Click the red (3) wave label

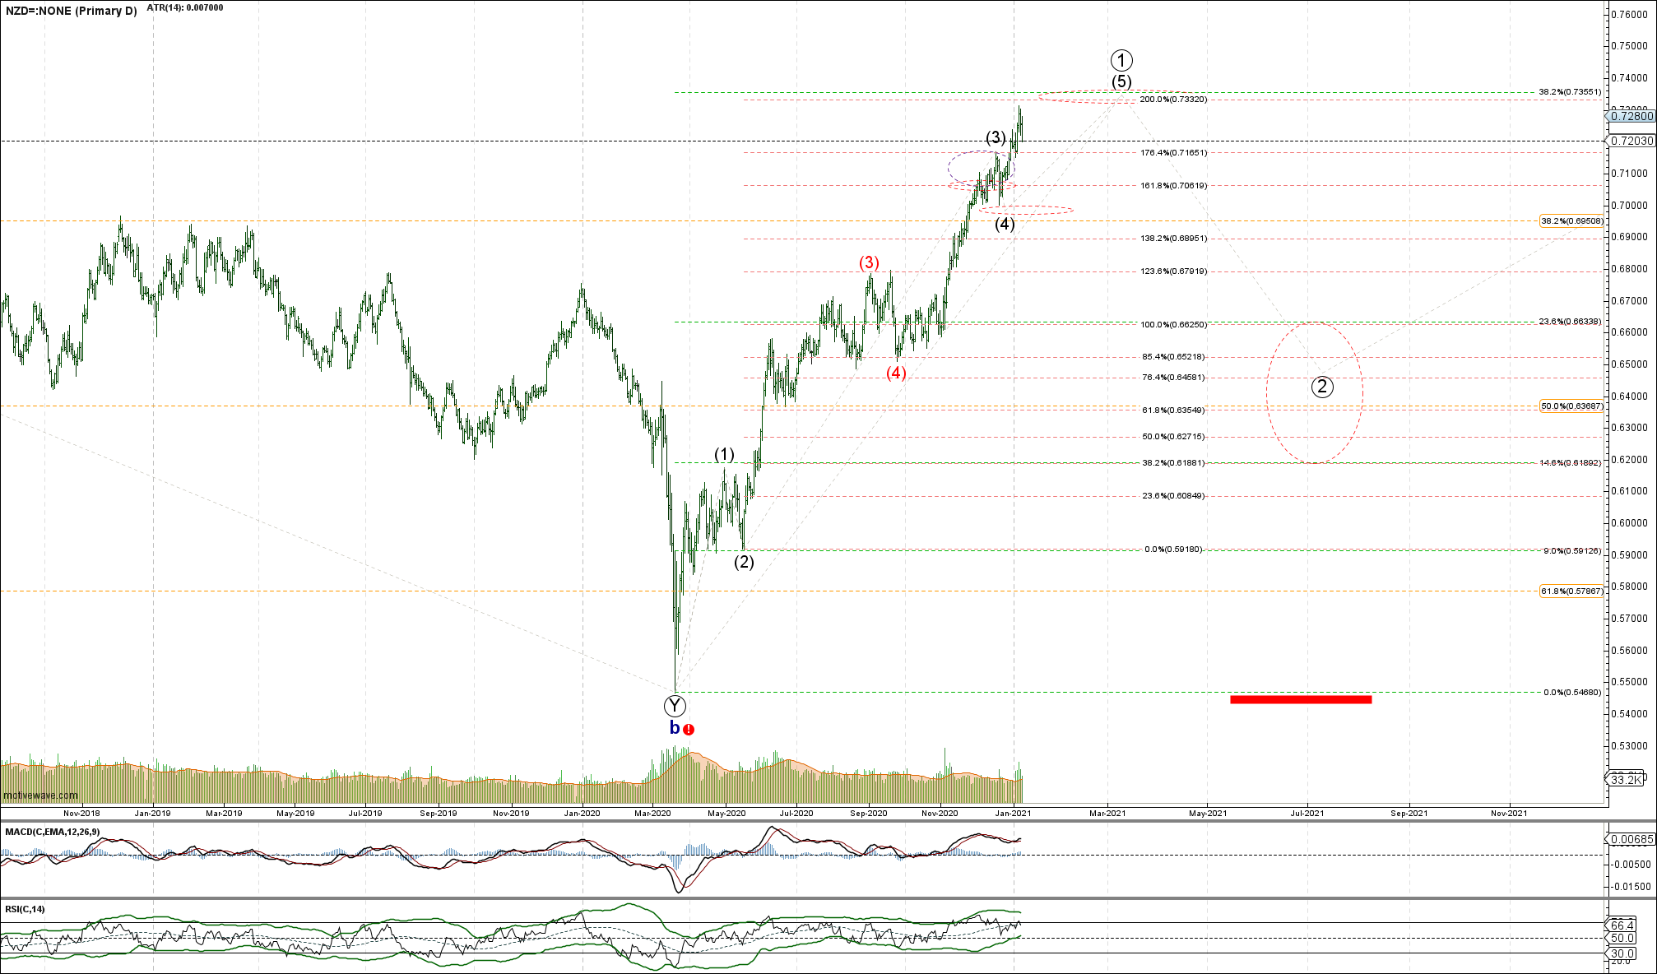(869, 262)
